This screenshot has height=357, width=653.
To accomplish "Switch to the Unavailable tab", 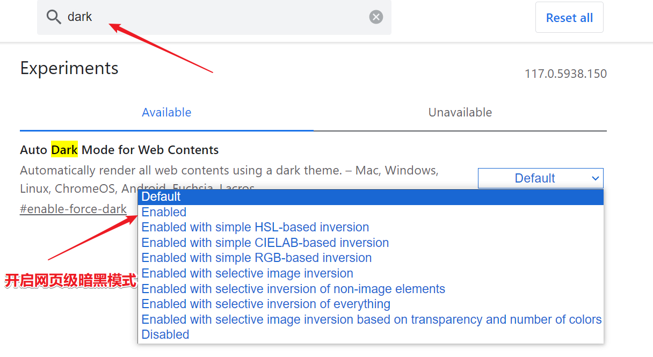I will tap(460, 113).
